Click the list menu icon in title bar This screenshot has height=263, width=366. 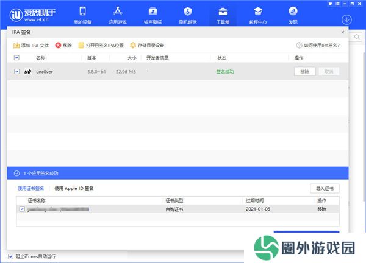(337, 4)
